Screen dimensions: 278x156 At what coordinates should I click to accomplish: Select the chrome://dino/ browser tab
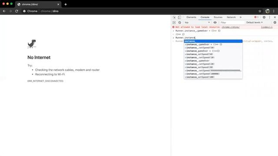(38, 4)
